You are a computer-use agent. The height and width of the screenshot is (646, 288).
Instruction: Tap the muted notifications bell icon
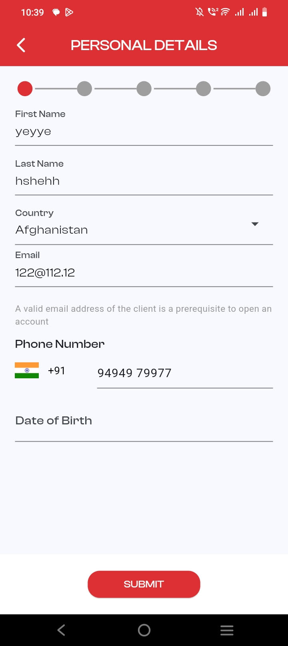(199, 12)
